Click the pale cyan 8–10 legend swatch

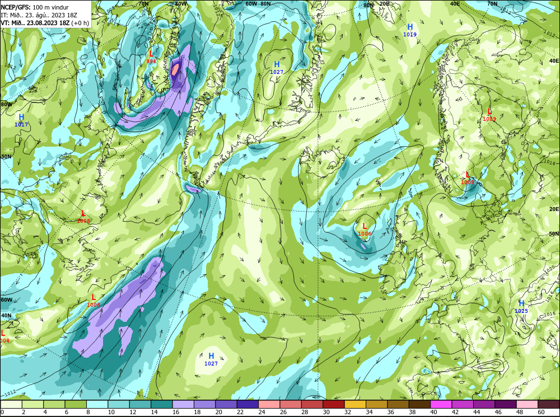click(97, 404)
